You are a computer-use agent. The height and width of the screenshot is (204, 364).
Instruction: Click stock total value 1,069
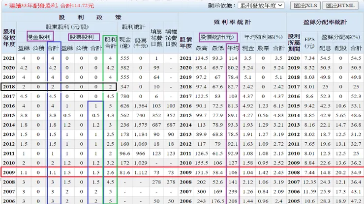pos(141,144)
